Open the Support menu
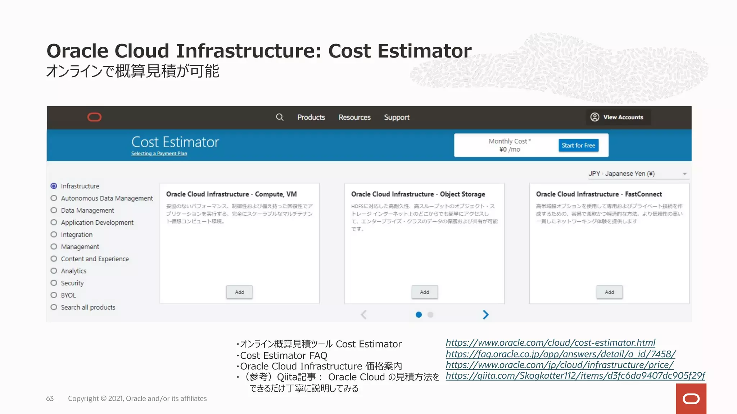The height and width of the screenshot is (414, 737). 397,117
